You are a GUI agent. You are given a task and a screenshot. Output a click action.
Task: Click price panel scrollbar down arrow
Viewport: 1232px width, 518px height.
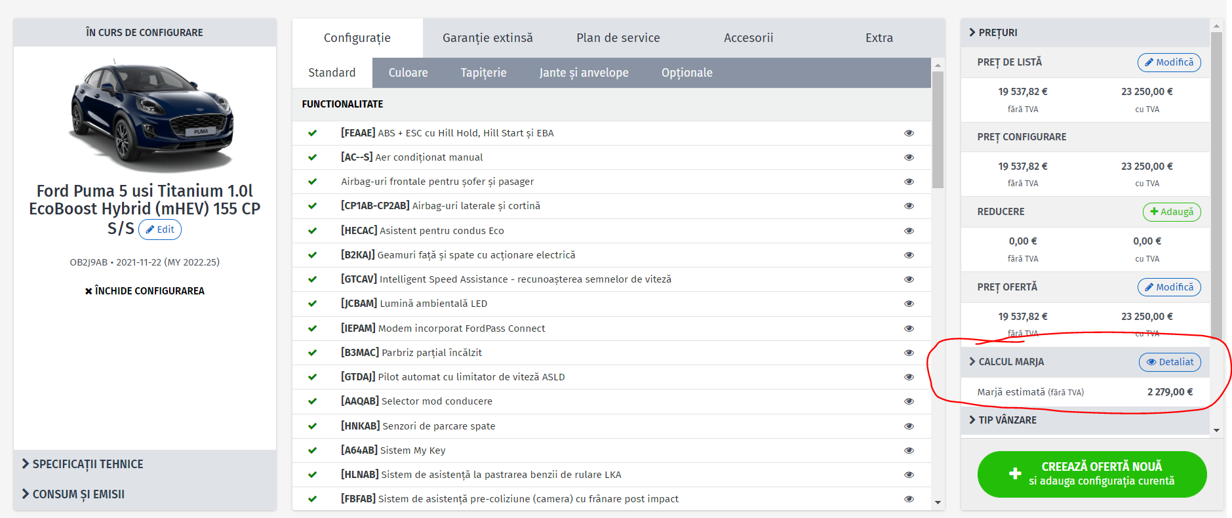(x=1217, y=431)
